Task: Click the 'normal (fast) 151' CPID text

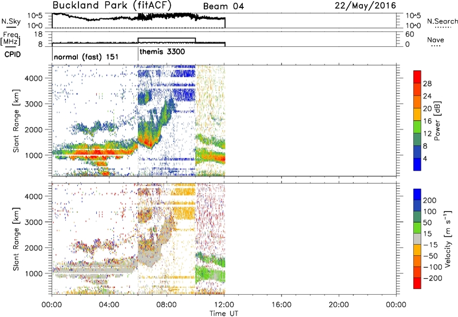Action: [x=86, y=57]
